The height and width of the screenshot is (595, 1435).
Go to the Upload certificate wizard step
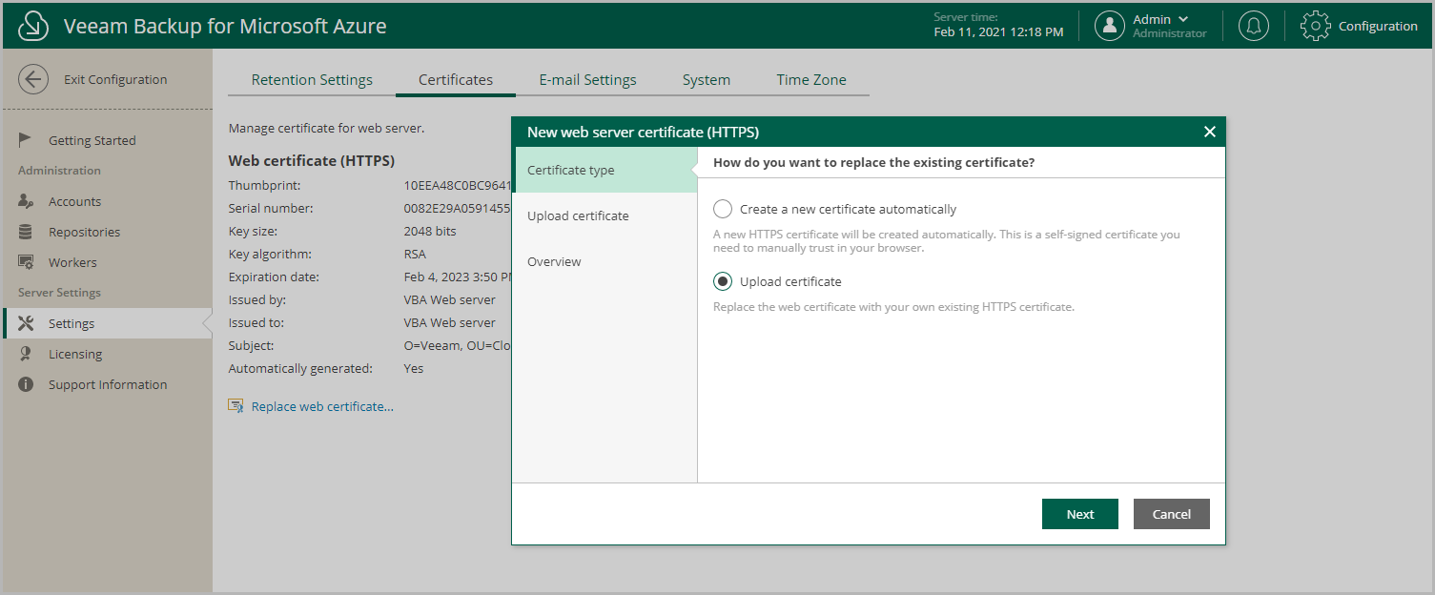(x=605, y=215)
